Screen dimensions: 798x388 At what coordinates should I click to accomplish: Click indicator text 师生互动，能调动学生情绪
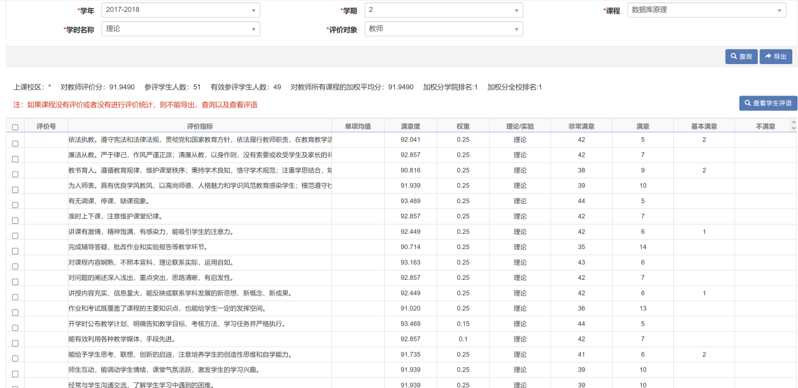pos(164,370)
